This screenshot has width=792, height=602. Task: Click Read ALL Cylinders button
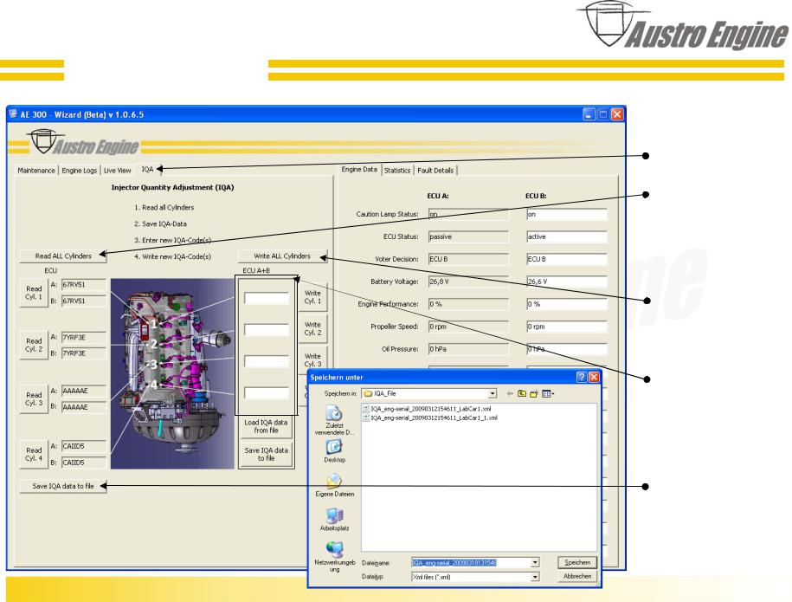pos(63,256)
